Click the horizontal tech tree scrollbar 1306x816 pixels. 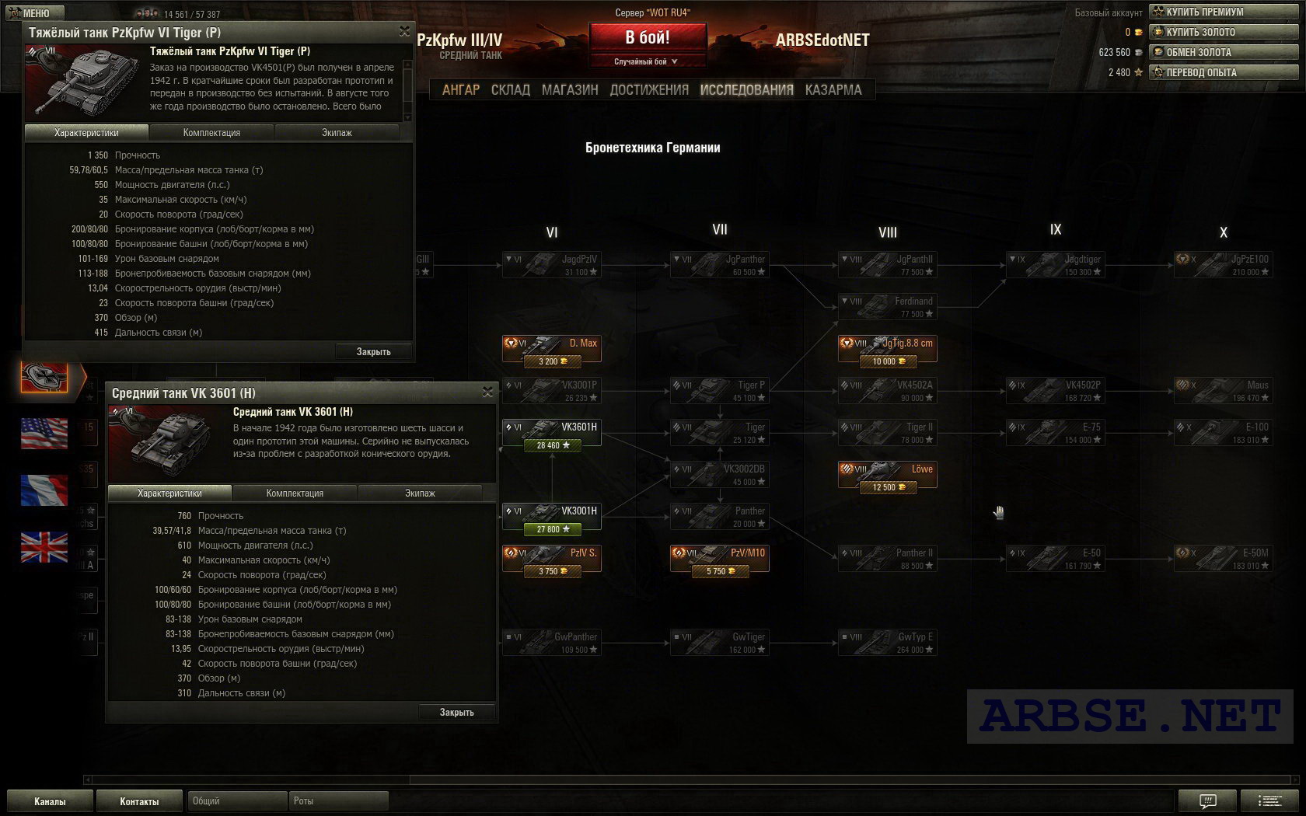click(690, 779)
